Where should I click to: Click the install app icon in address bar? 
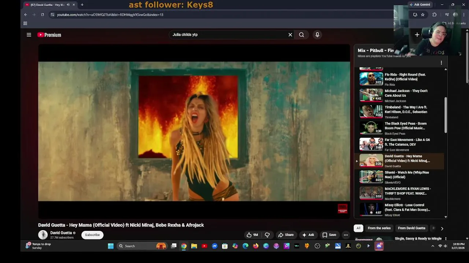coord(415,15)
